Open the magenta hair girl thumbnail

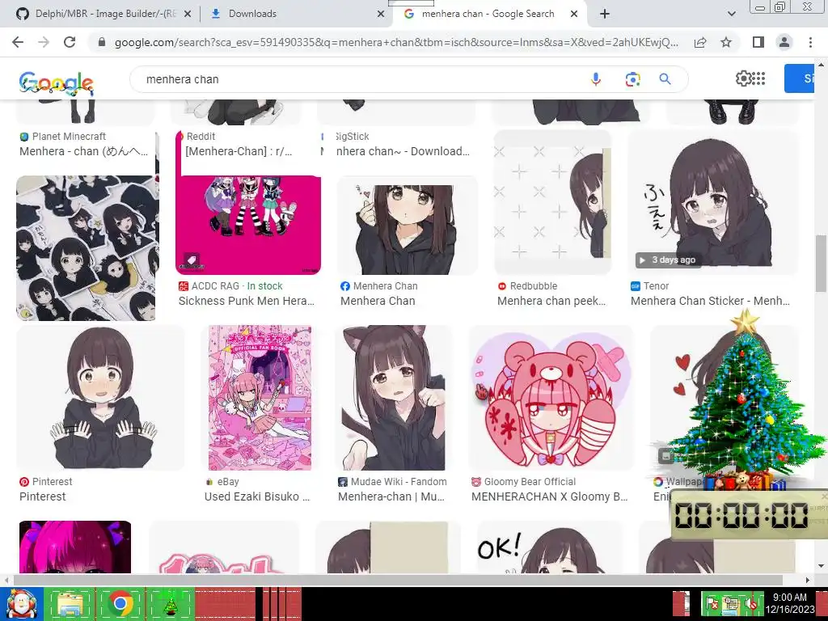point(75,547)
